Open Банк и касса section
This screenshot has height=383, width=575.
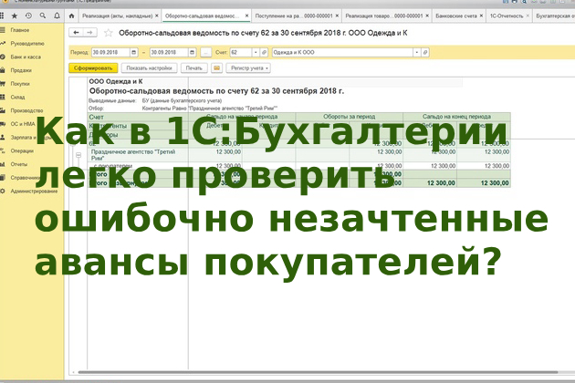[x=26, y=57]
